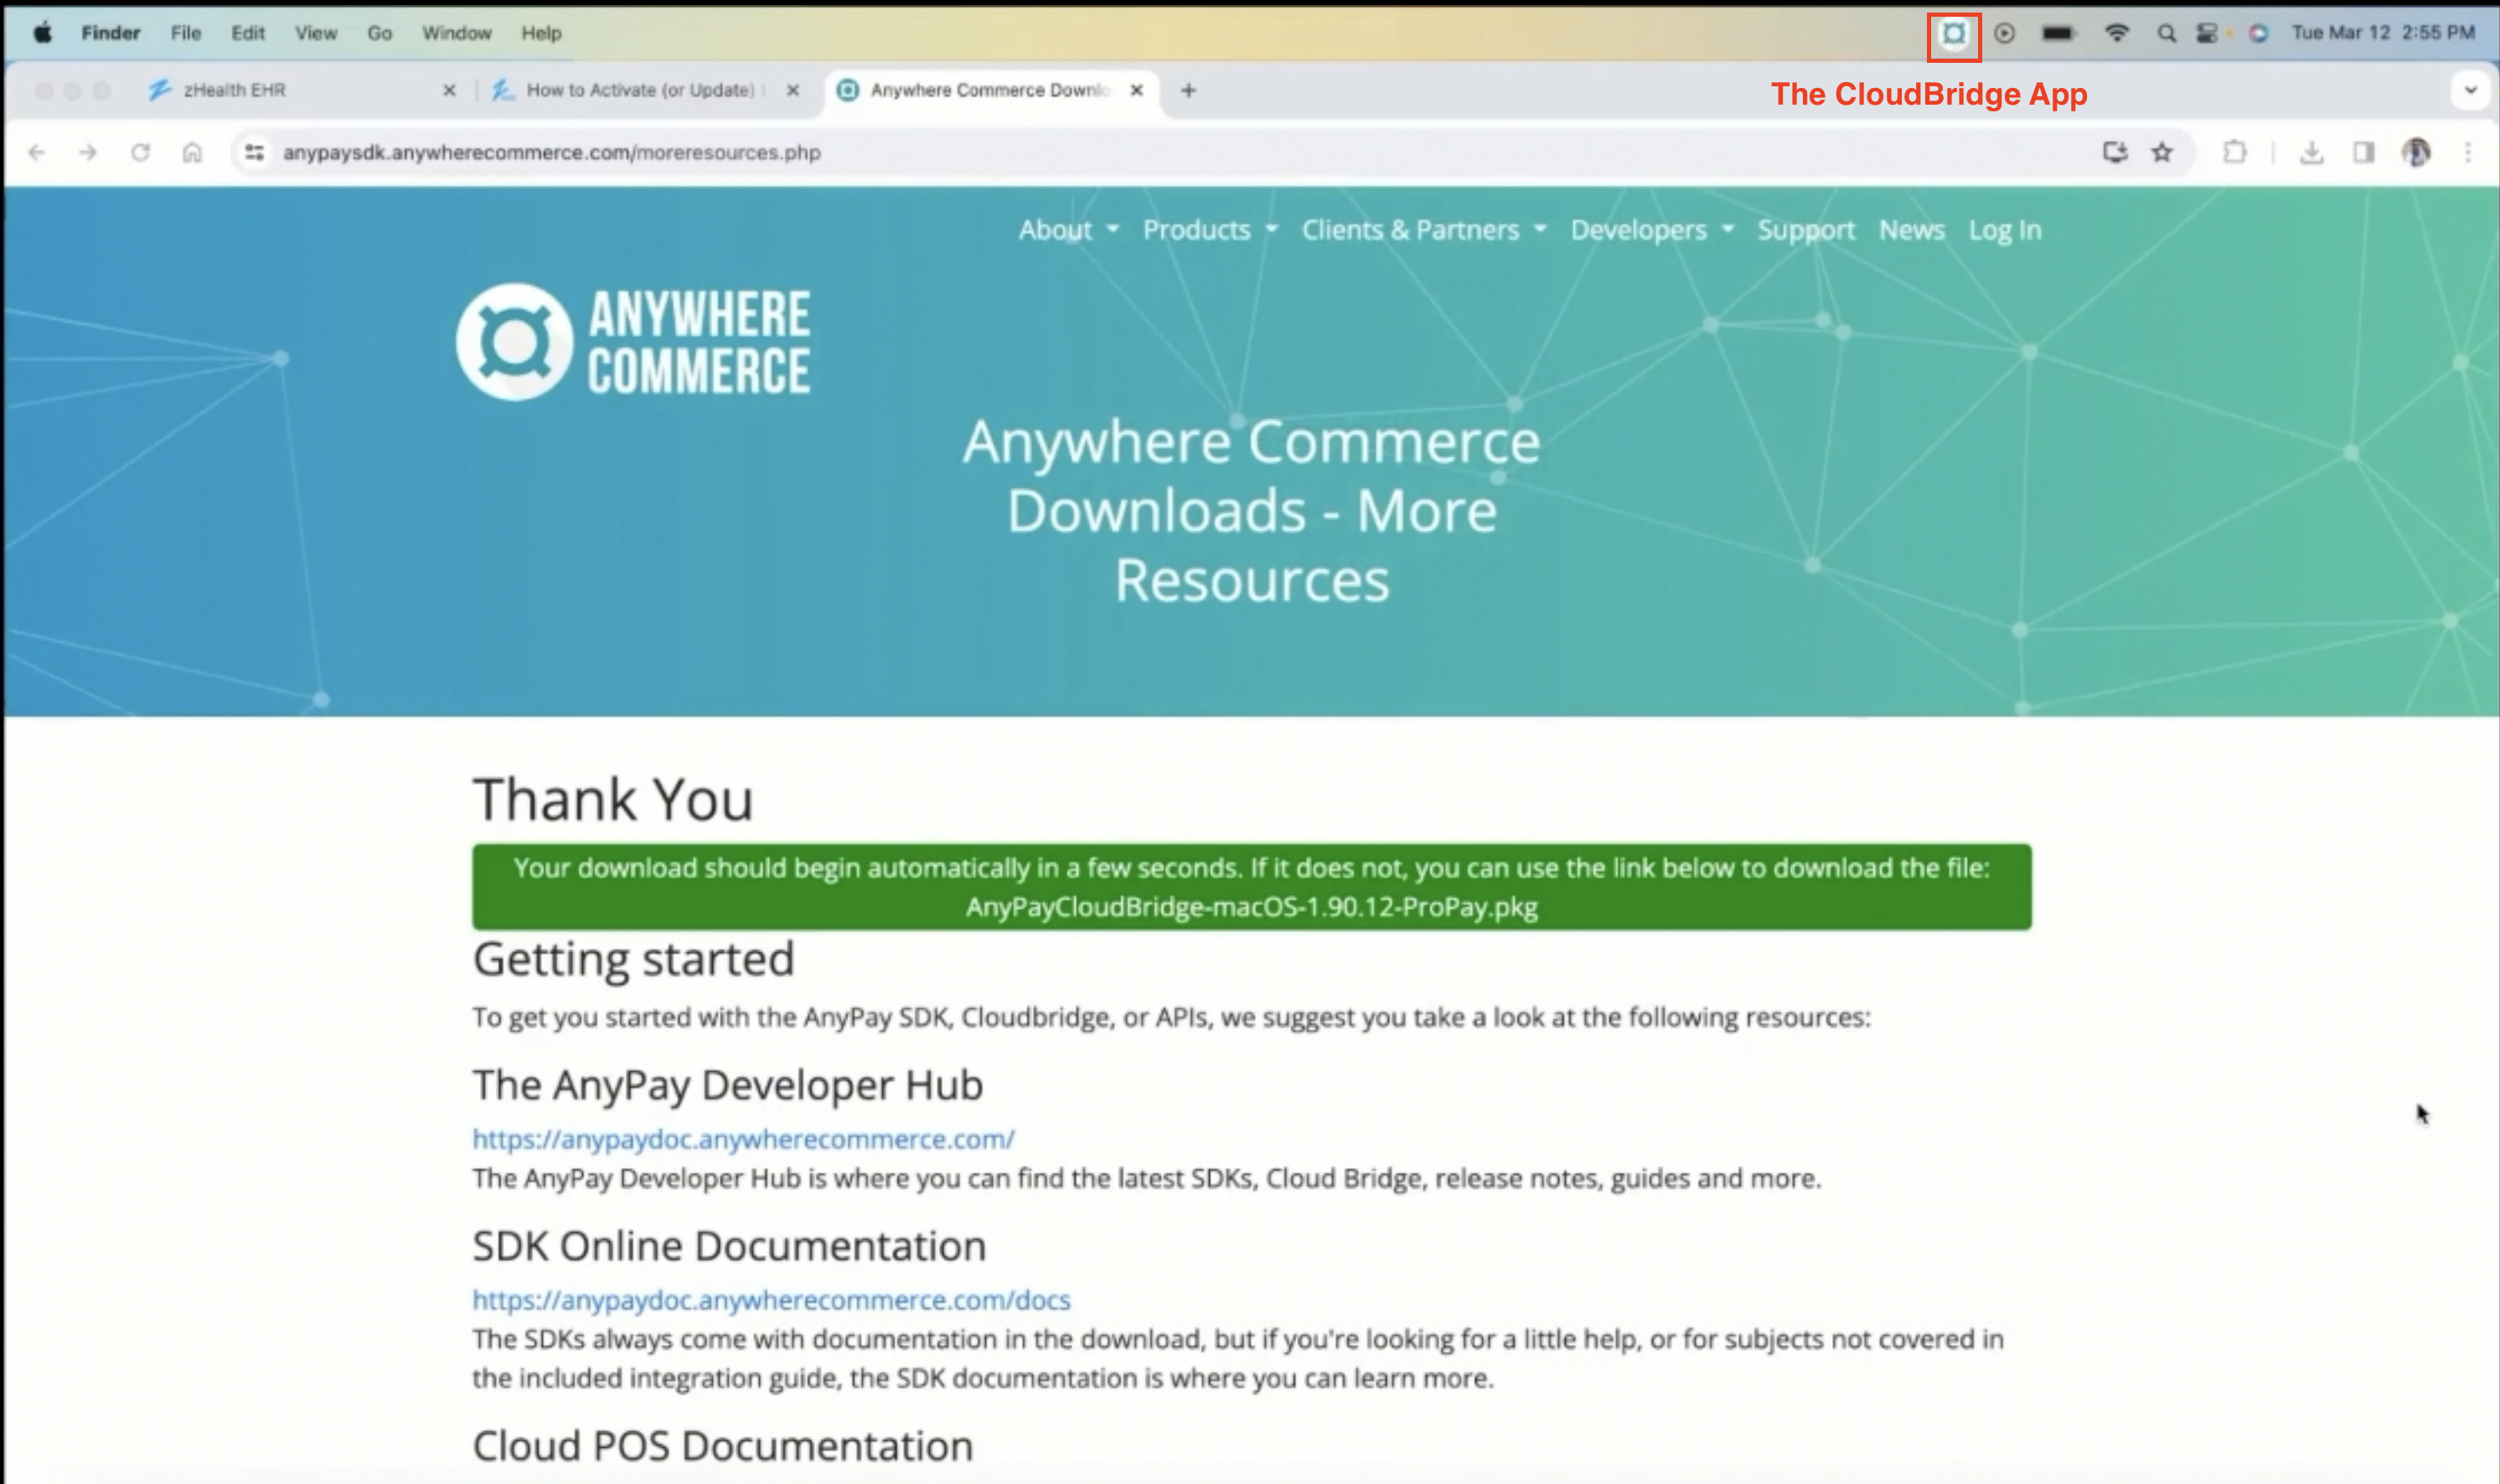Open the Support page link
The height and width of the screenshot is (1484, 2500).
[x=1805, y=230]
